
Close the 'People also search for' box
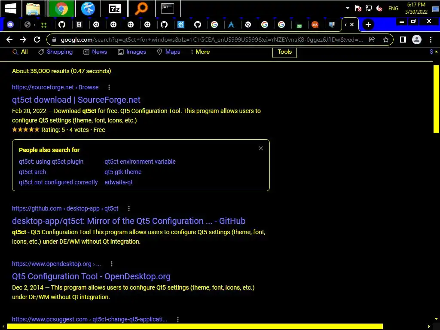click(261, 148)
